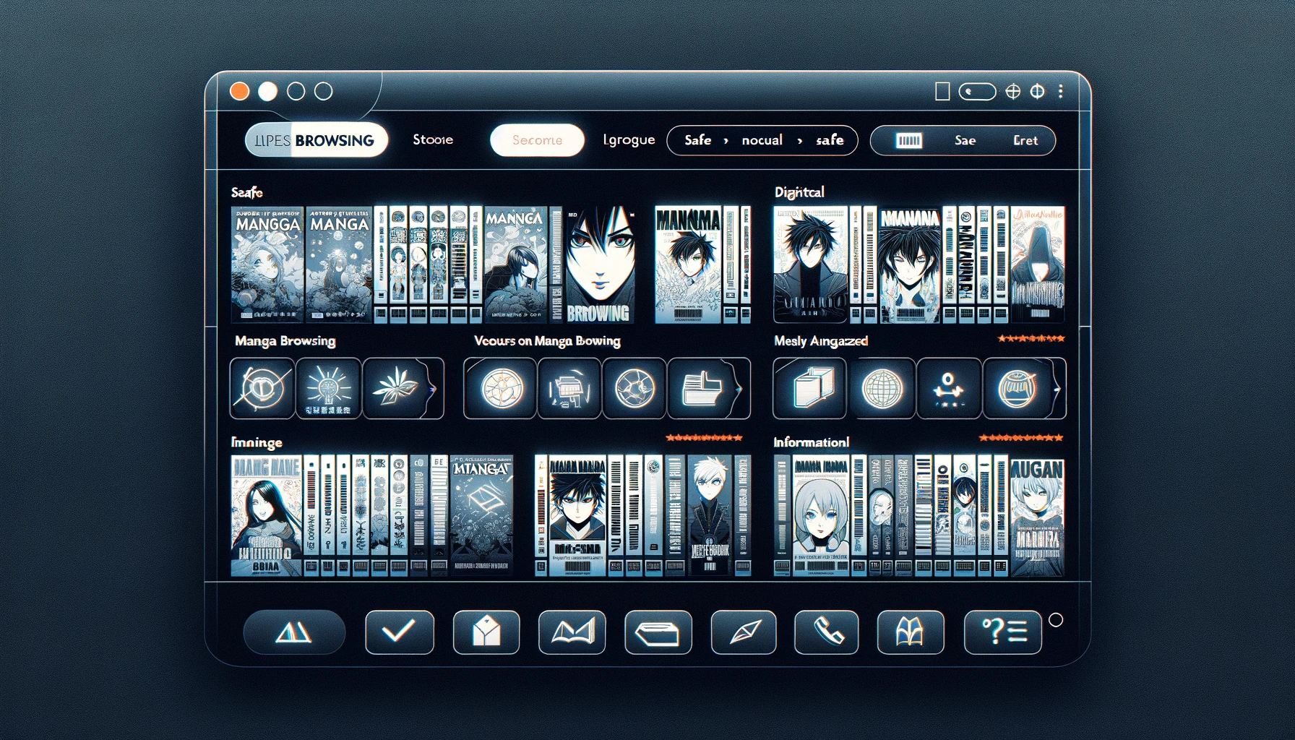This screenshot has width=1295, height=740.
Task: Click the paper plane send icon
Action: coord(744,632)
